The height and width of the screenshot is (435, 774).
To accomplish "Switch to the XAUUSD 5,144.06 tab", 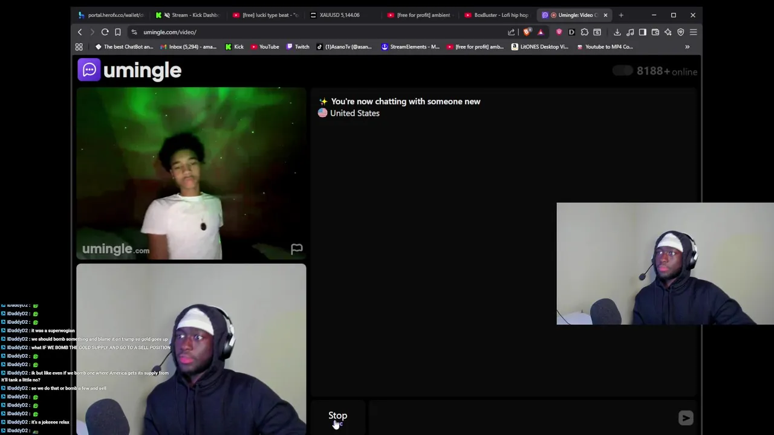I will [343, 15].
